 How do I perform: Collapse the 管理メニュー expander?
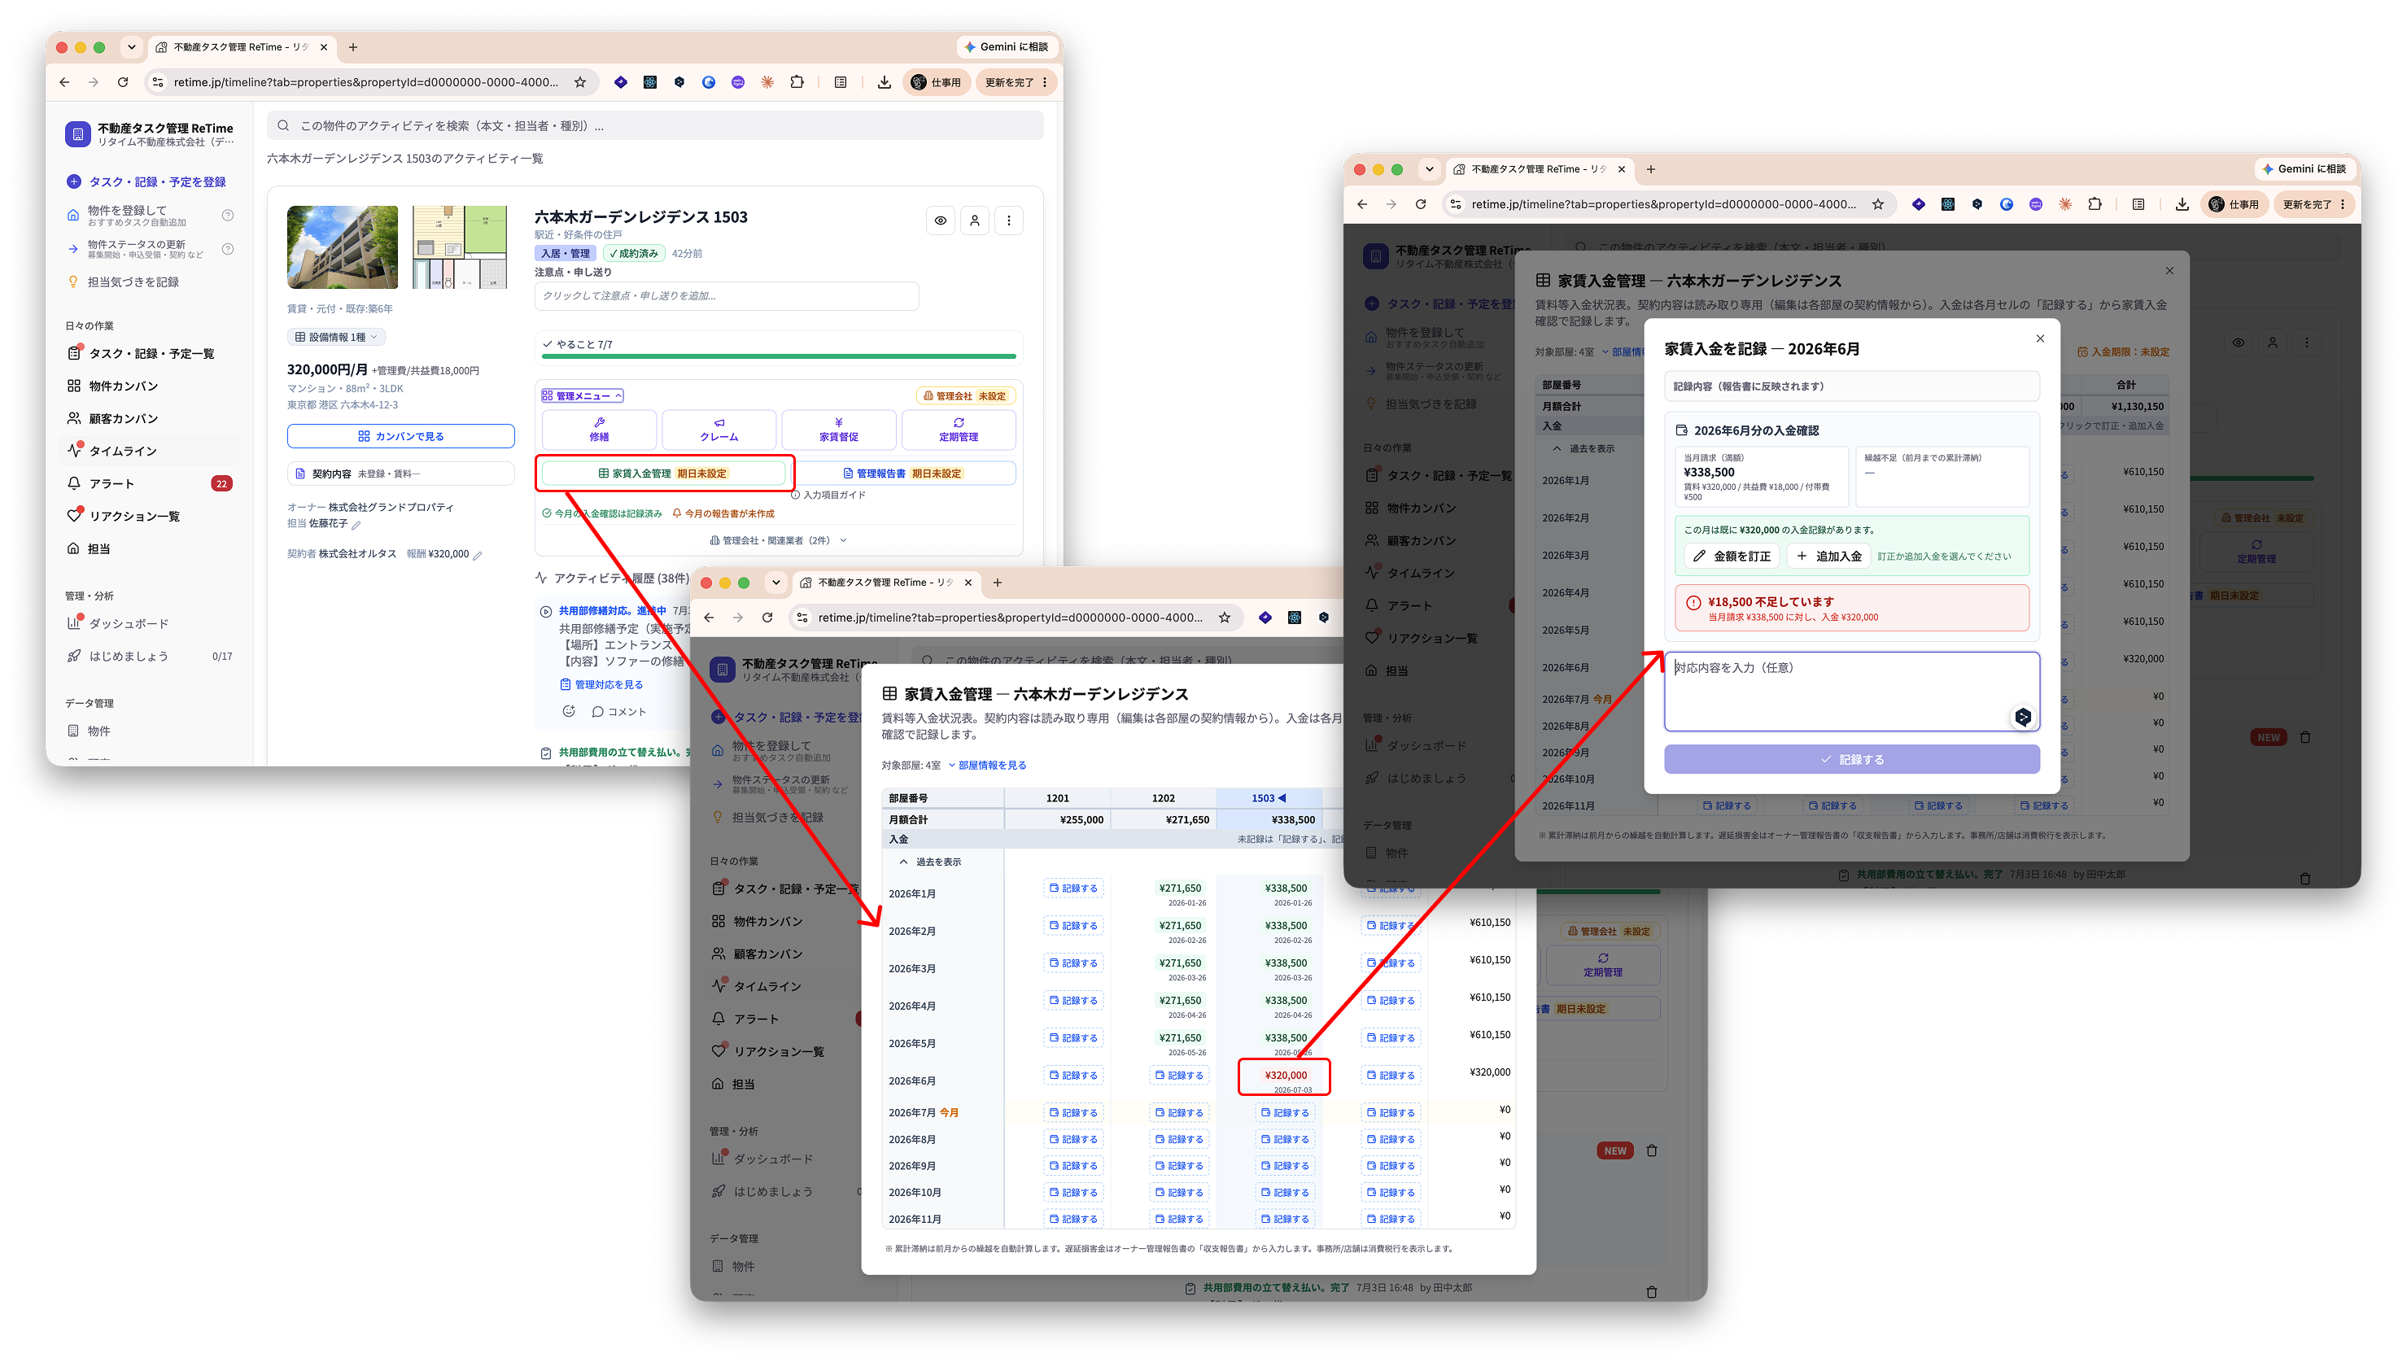tap(582, 395)
